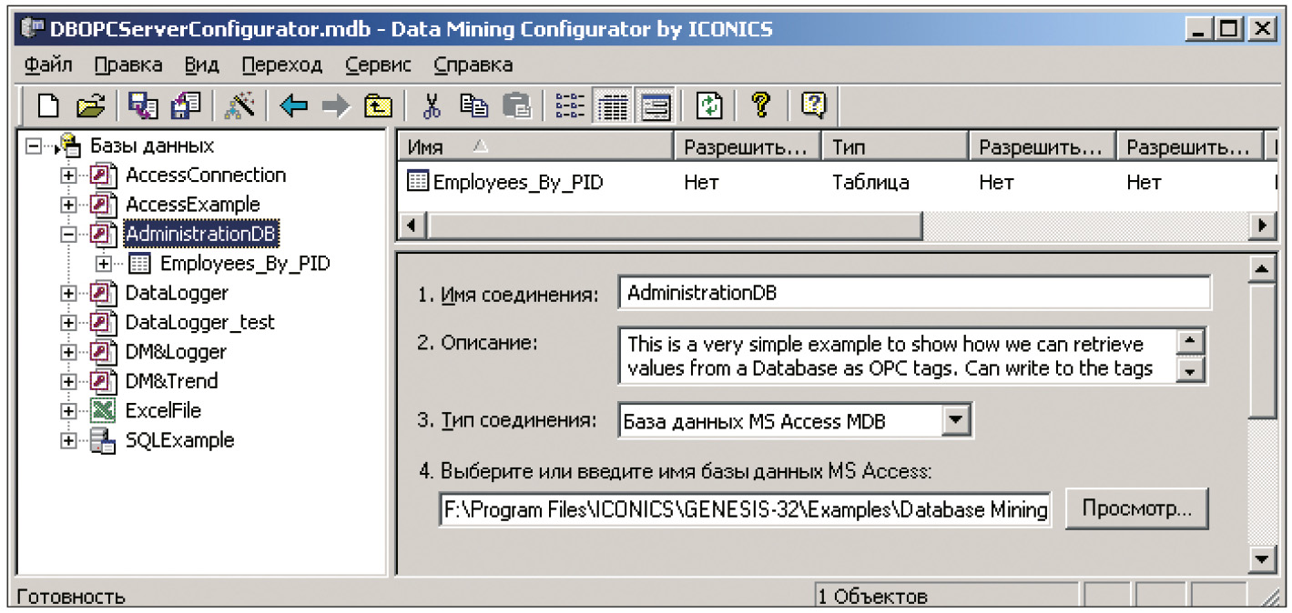Refresh the view with green arrows icon

709,106
